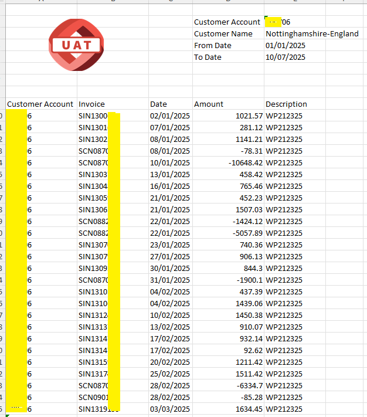Click the date cell 27/01/2025
Image resolution: width=367 pixels, height=417 pixels.
point(170,256)
